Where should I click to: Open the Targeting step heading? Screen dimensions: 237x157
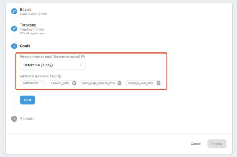click(28, 25)
